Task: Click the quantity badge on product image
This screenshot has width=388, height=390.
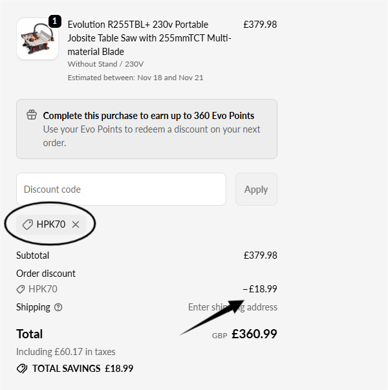Action: 54,21
